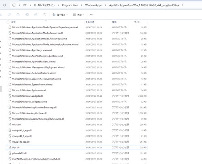Viewport: 202px width, 164px height.
Task: Expand chevron after PC in breadcrumb
Action: coord(30,5)
